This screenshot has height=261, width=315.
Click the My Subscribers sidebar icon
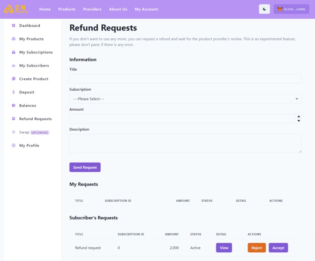coord(13,65)
